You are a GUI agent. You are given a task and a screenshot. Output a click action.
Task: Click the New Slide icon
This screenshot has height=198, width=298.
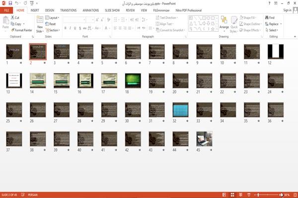point(40,19)
